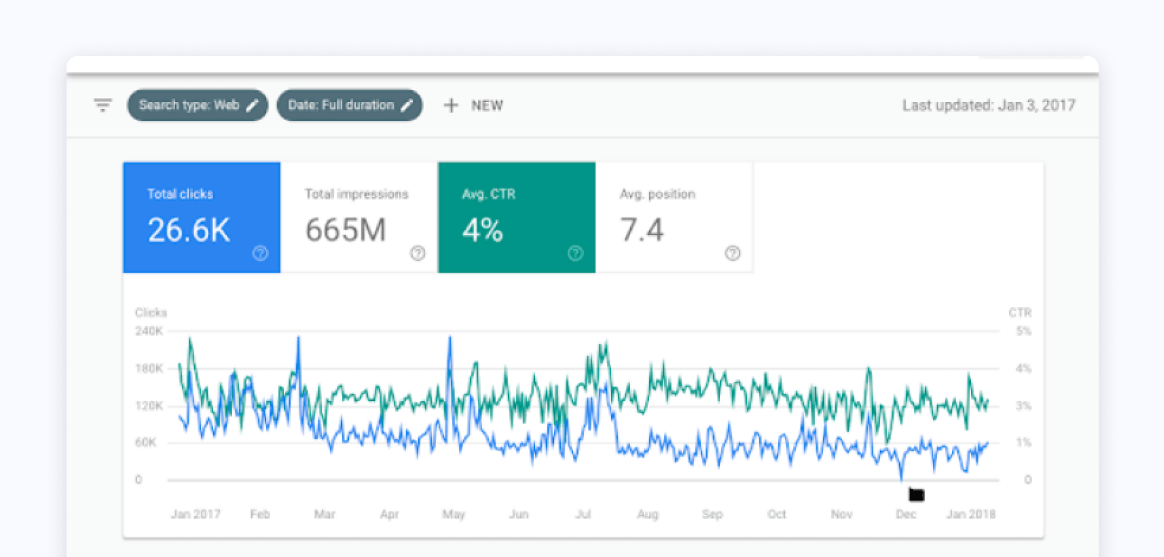Screen dimensions: 1164x557
Task: Click the filter lines icon
Action: (x=103, y=105)
